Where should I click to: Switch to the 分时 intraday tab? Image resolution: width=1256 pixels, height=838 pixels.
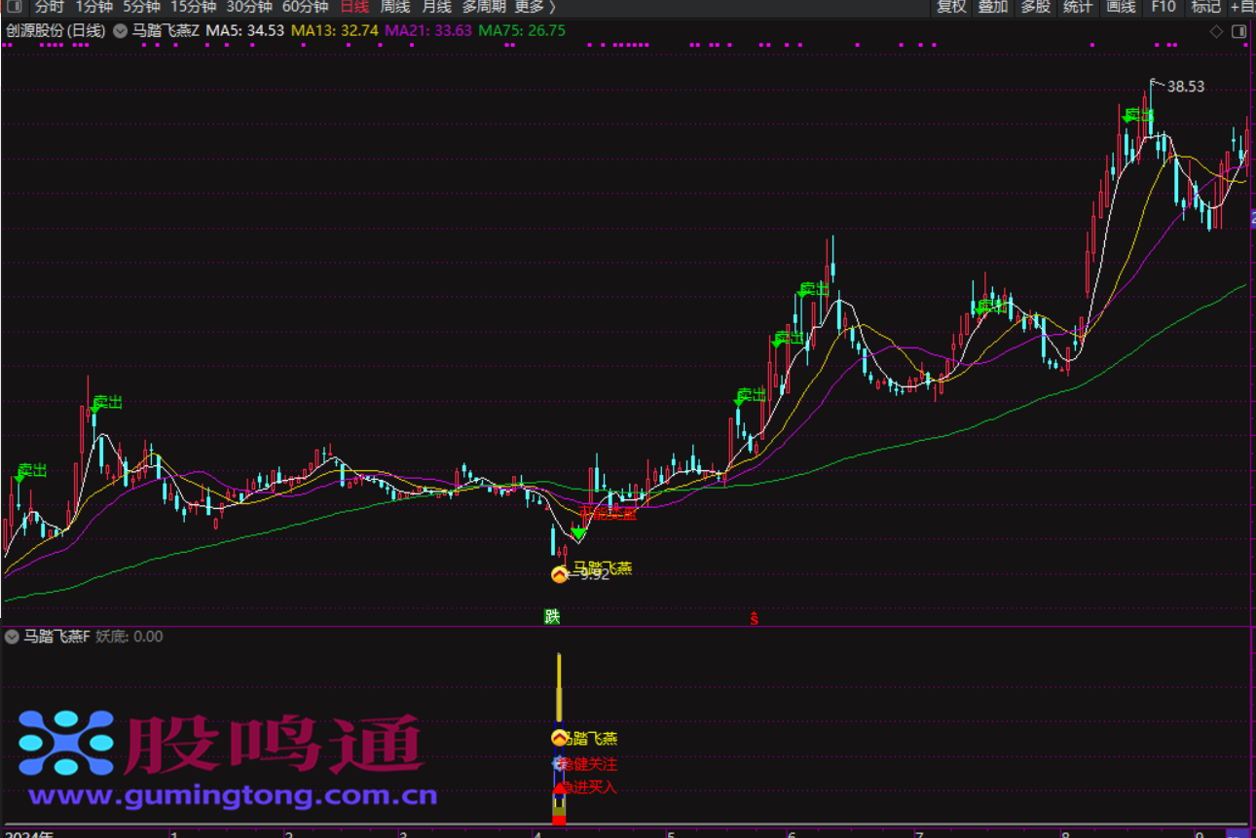pos(50,7)
